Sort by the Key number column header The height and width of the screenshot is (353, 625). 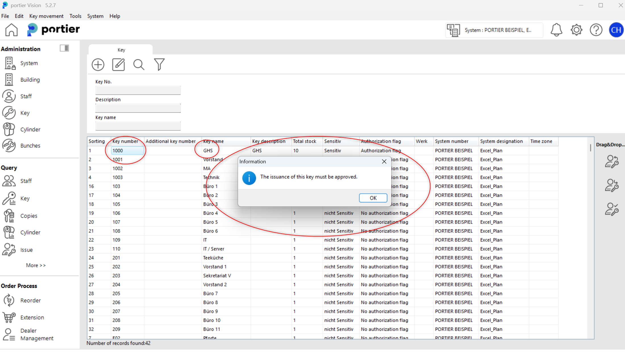pos(125,141)
